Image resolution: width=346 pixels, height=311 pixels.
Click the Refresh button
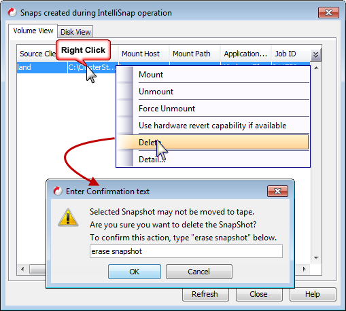tap(205, 294)
